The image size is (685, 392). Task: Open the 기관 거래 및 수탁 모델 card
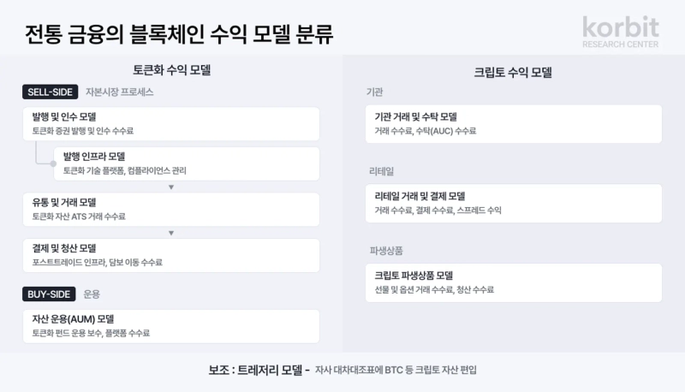click(x=514, y=123)
